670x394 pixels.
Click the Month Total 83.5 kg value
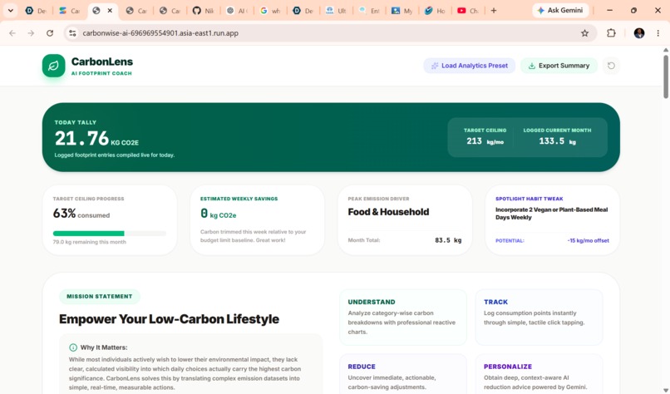(448, 240)
